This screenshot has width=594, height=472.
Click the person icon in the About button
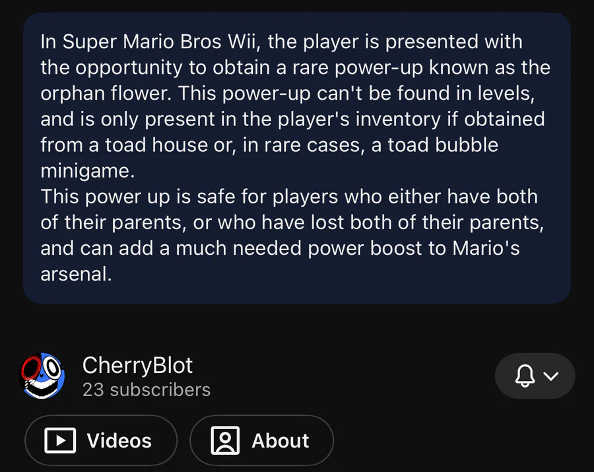pos(225,440)
